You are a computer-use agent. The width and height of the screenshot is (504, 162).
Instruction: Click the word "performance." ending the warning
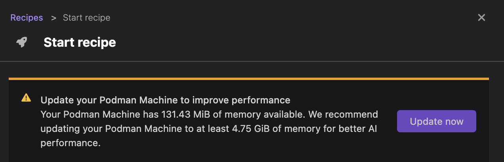[71, 143]
